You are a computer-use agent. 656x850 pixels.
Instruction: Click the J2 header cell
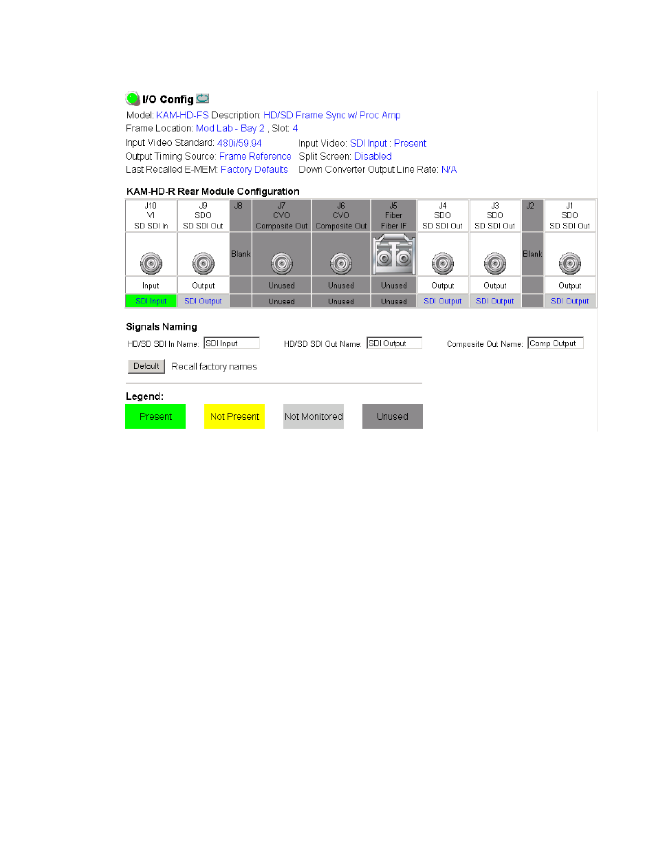point(533,215)
